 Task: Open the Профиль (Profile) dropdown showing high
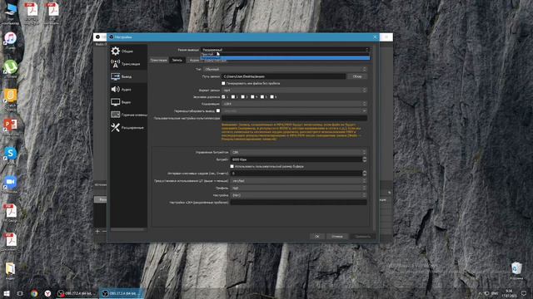click(299, 188)
